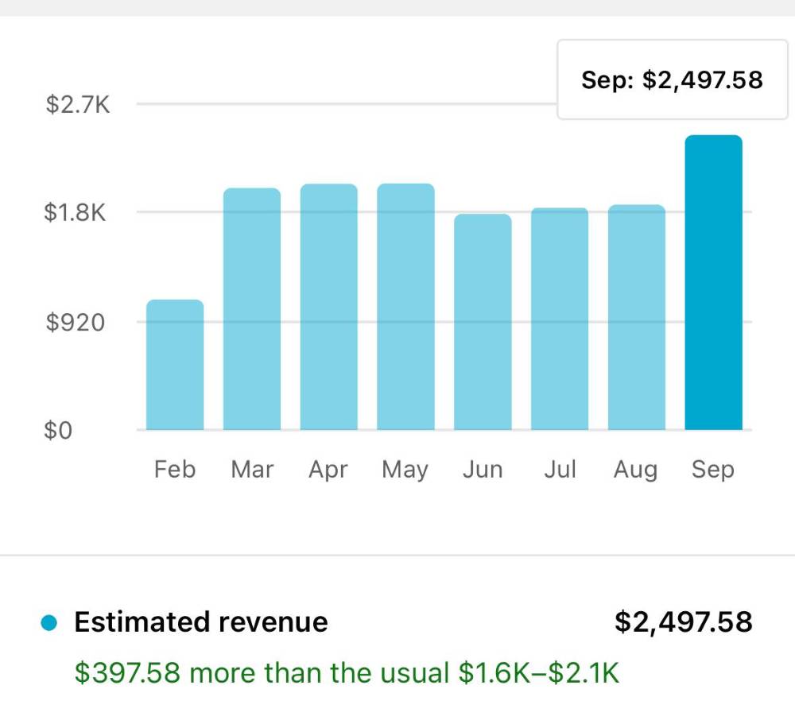Select the April revenue bar
Viewport: 795px width, 724px height.
[329, 307]
